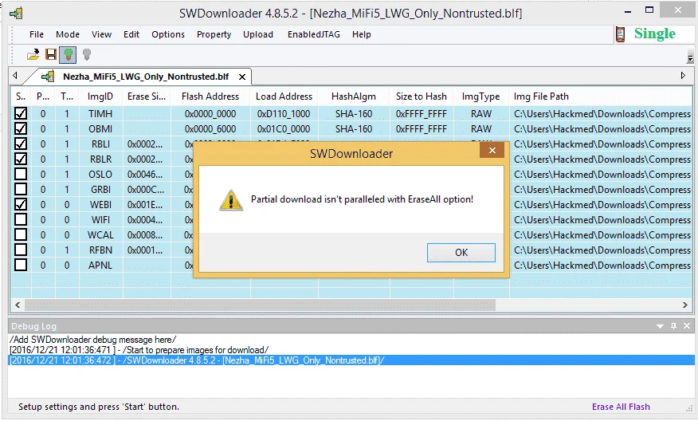Check the OSLO image checkbox

21,174
